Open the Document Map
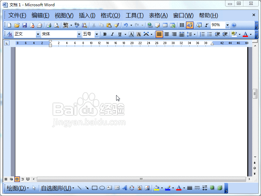The width and height of the screenshot is (261, 196). tap(199, 25)
